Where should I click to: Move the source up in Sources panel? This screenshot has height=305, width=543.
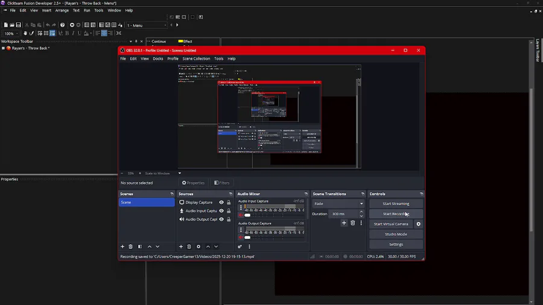click(208, 247)
